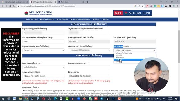180x101 pixels.
Task: Reload the current page
Action: click(10, 6)
